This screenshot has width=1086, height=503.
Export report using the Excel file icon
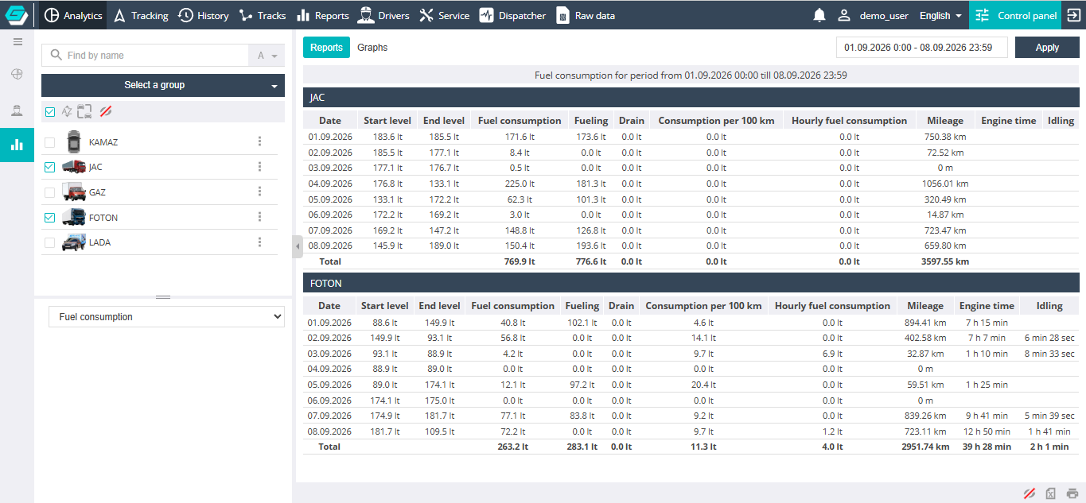(x=1050, y=493)
